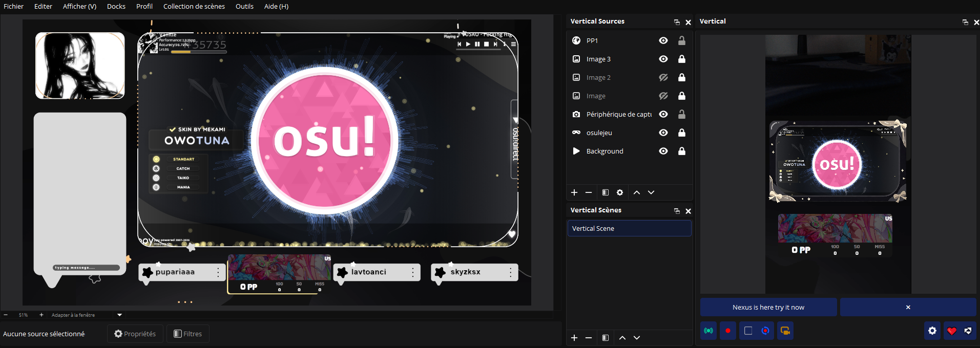Unlock the Image 2 source

pyautogui.click(x=682, y=77)
